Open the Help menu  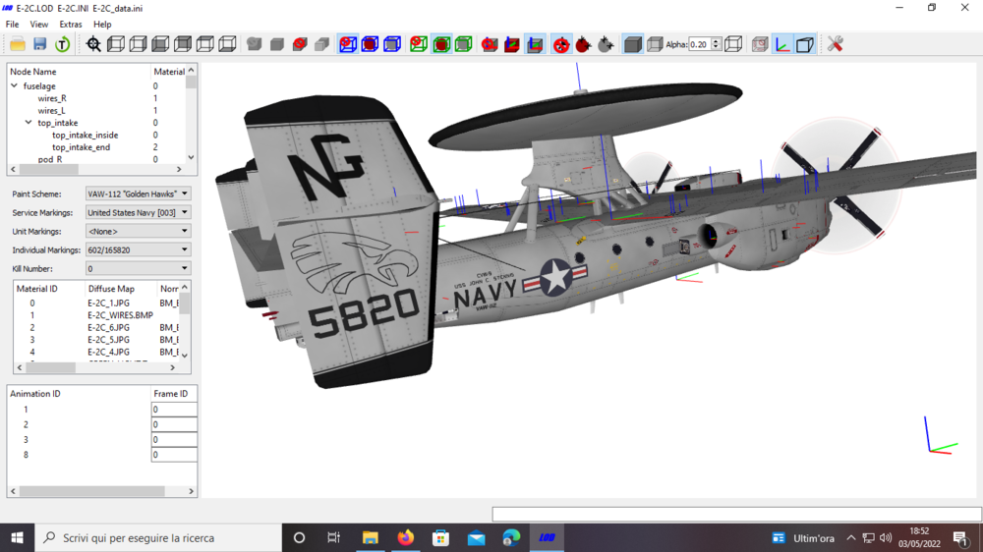(x=102, y=25)
